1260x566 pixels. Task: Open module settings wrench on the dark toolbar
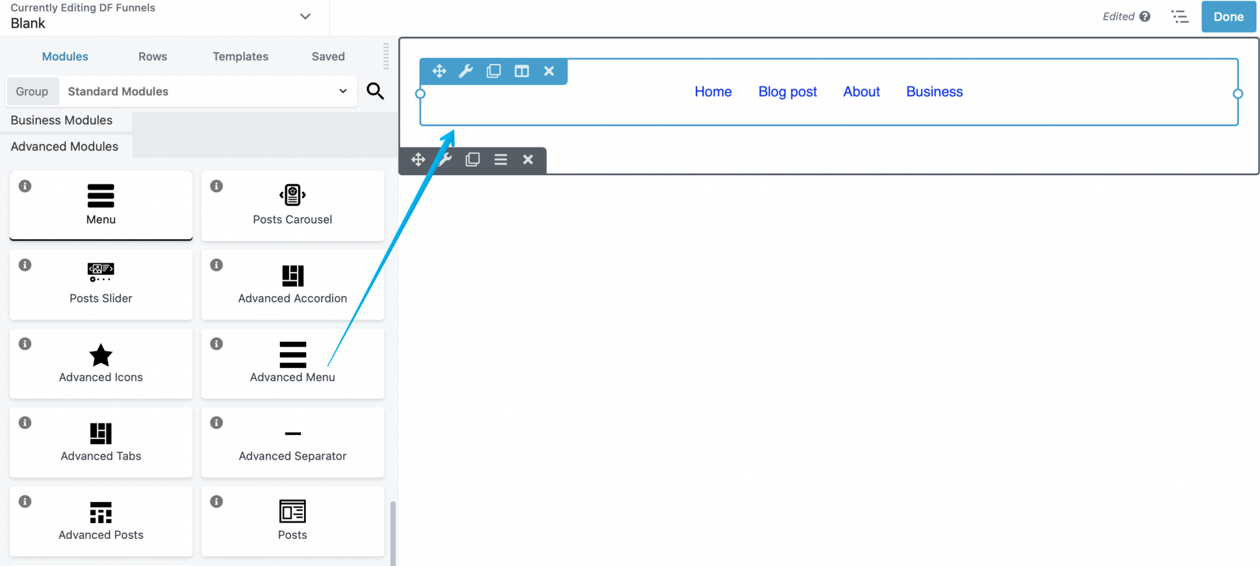(445, 160)
